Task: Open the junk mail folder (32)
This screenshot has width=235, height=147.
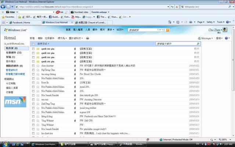Action: coord(14,53)
